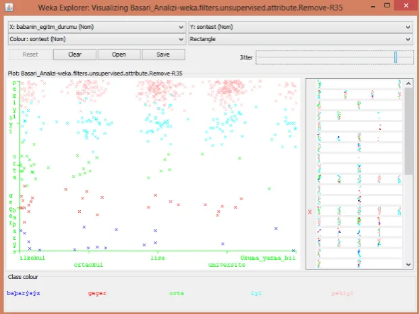Select the orta class colour label
The width and height of the screenshot is (420, 314).
177,293
